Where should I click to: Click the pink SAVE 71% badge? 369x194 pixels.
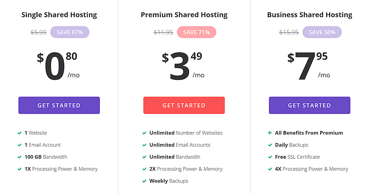(x=196, y=32)
